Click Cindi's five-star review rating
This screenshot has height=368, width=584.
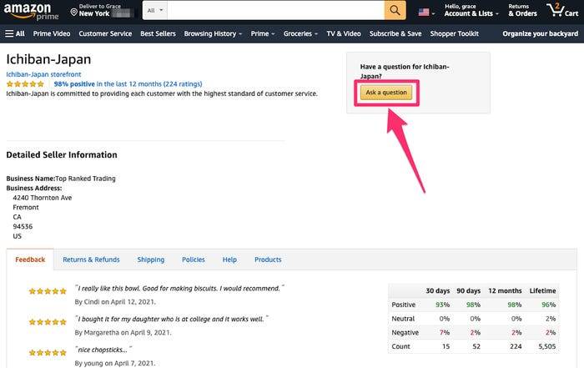click(48, 291)
